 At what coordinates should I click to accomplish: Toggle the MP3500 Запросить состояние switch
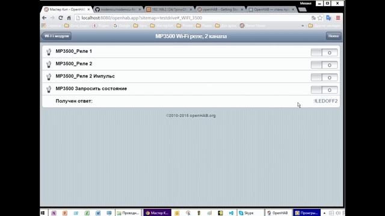(324, 90)
